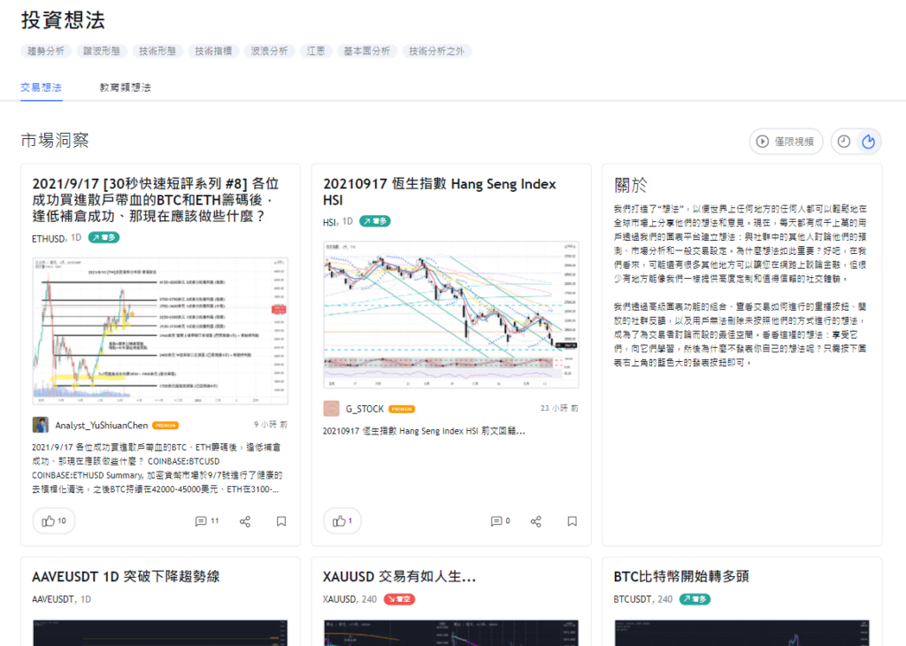Filter by 技術形態 tag
This screenshot has width=906, height=646.
click(157, 50)
